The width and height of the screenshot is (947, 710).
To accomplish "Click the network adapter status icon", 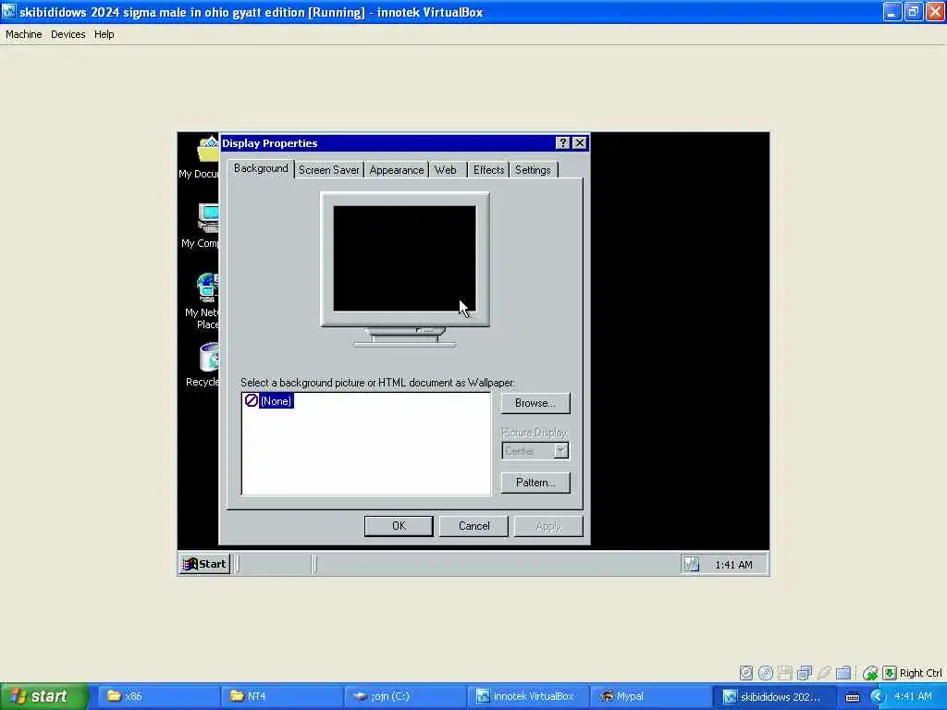I will (x=805, y=673).
